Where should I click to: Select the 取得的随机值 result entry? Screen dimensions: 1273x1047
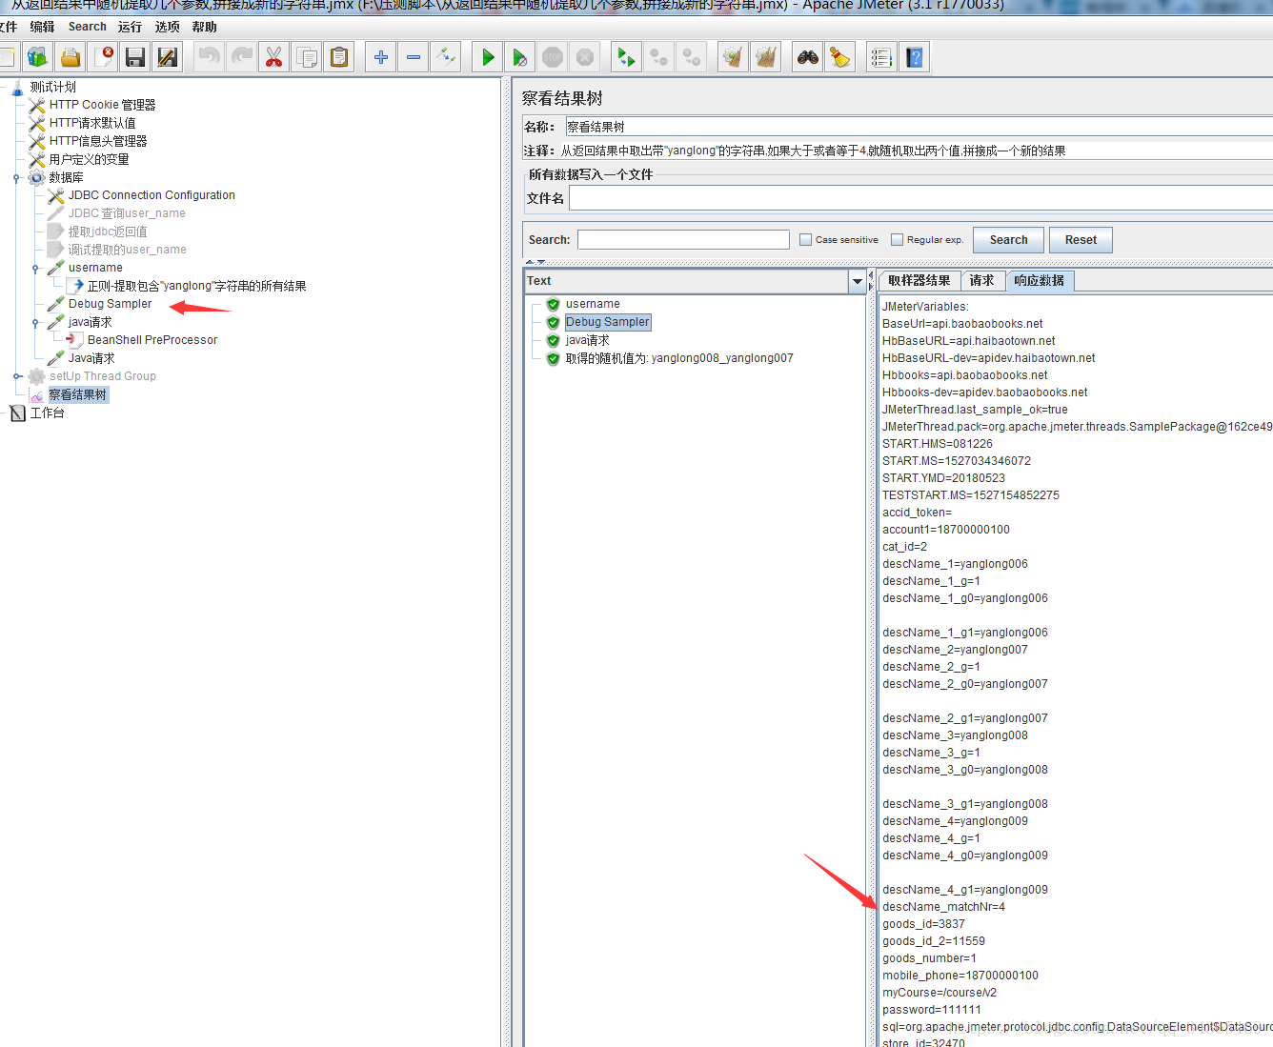pyautogui.click(x=679, y=358)
